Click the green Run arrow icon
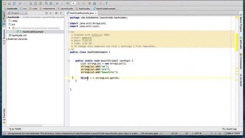Viewport: 245px width, 138px height. 79,3
